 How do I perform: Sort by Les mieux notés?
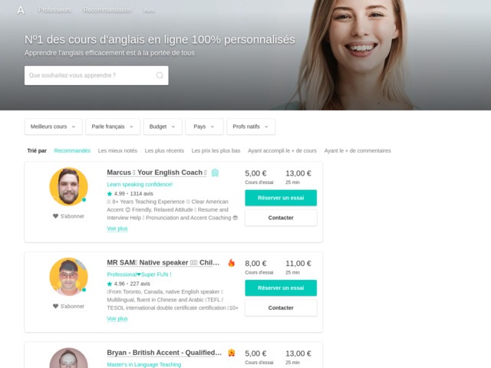[x=117, y=151]
